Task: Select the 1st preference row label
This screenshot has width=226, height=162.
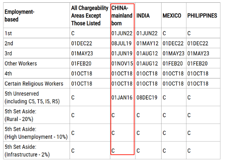Action: pos(8,33)
